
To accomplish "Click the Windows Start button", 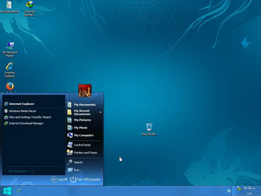I will tap(7, 191).
